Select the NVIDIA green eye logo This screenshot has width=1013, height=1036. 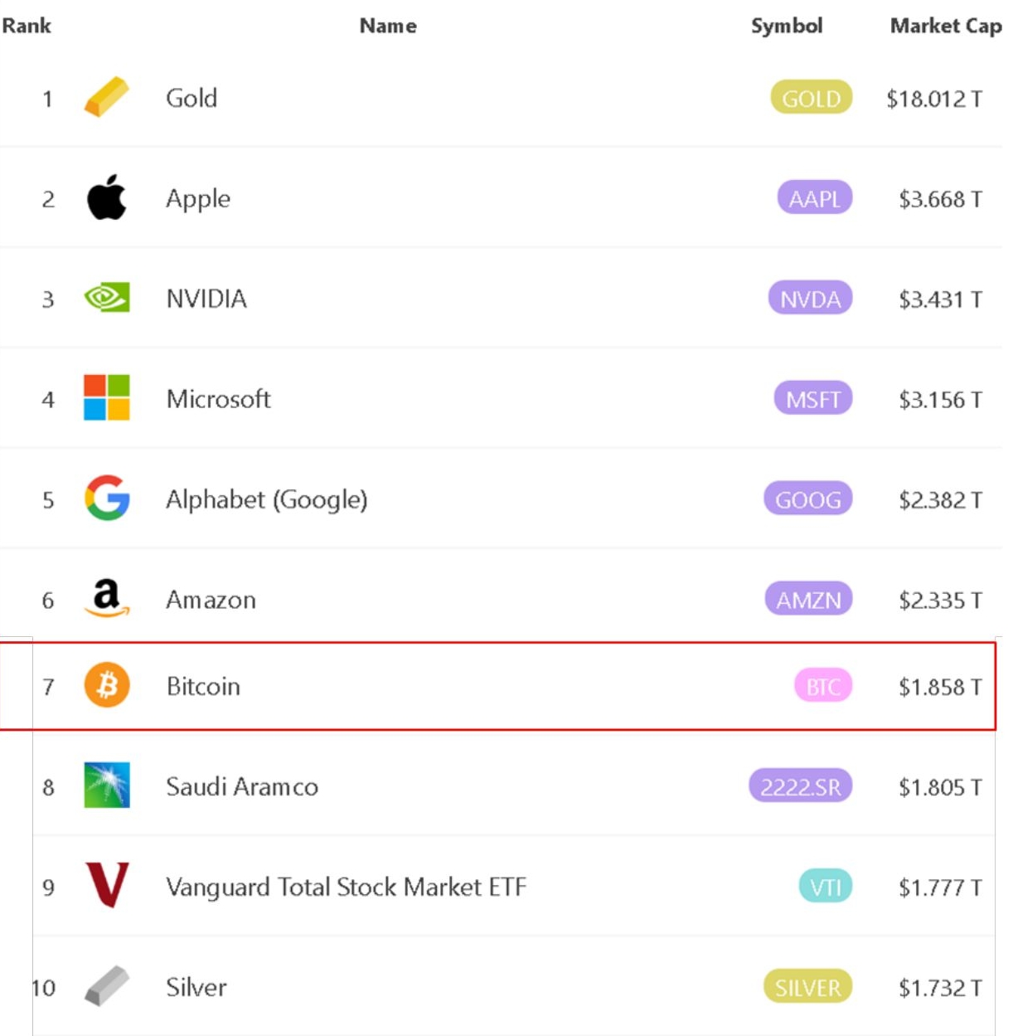point(107,298)
